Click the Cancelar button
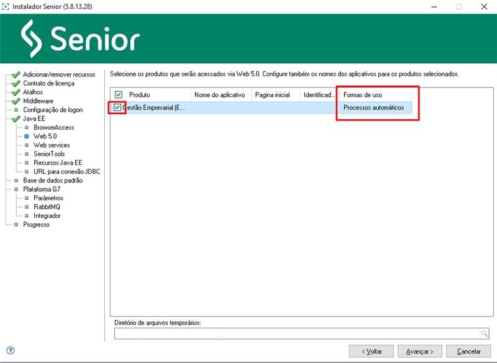 pyautogui.click(x=468, y=351)
